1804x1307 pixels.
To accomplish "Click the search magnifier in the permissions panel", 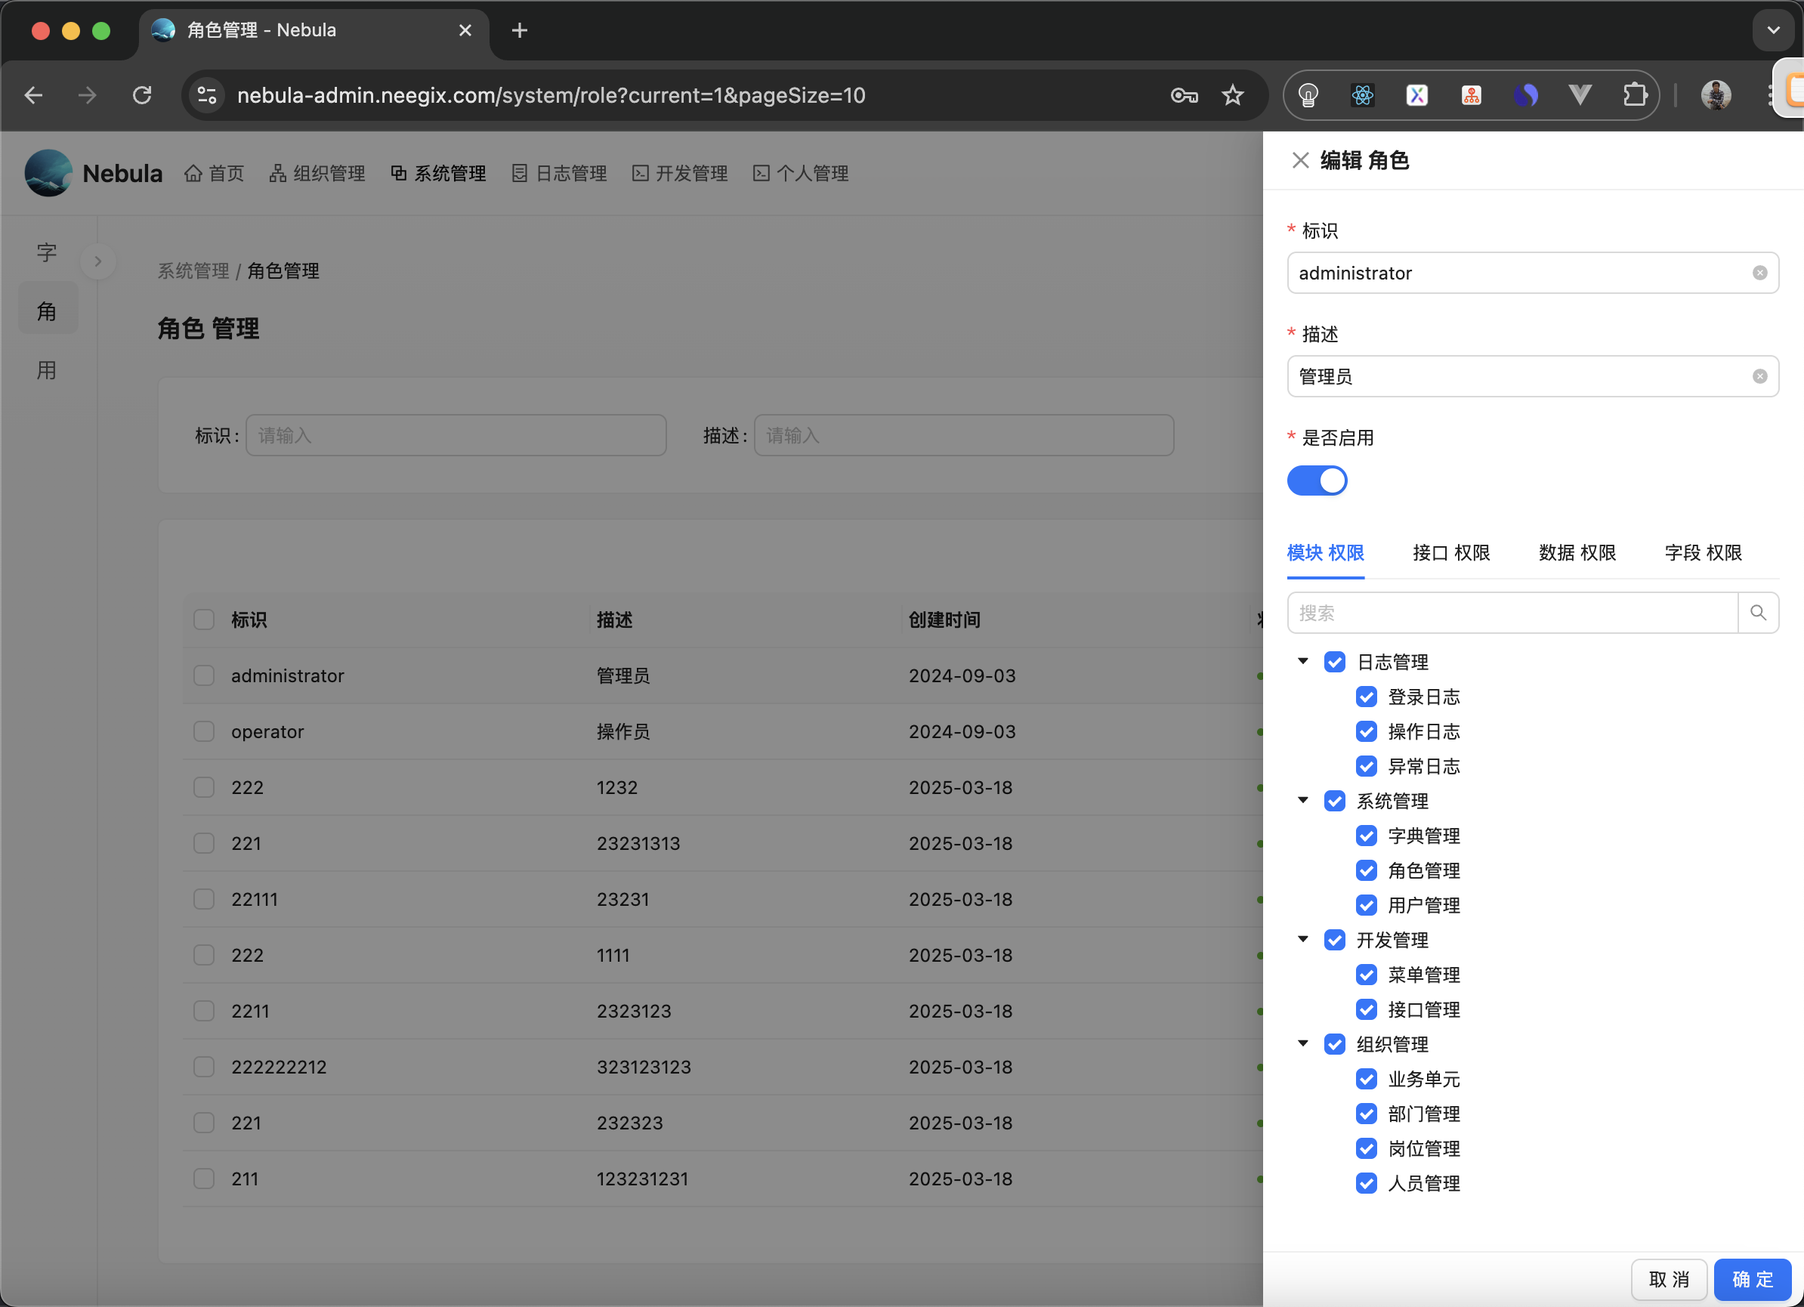I will (x=1759, y=613).
